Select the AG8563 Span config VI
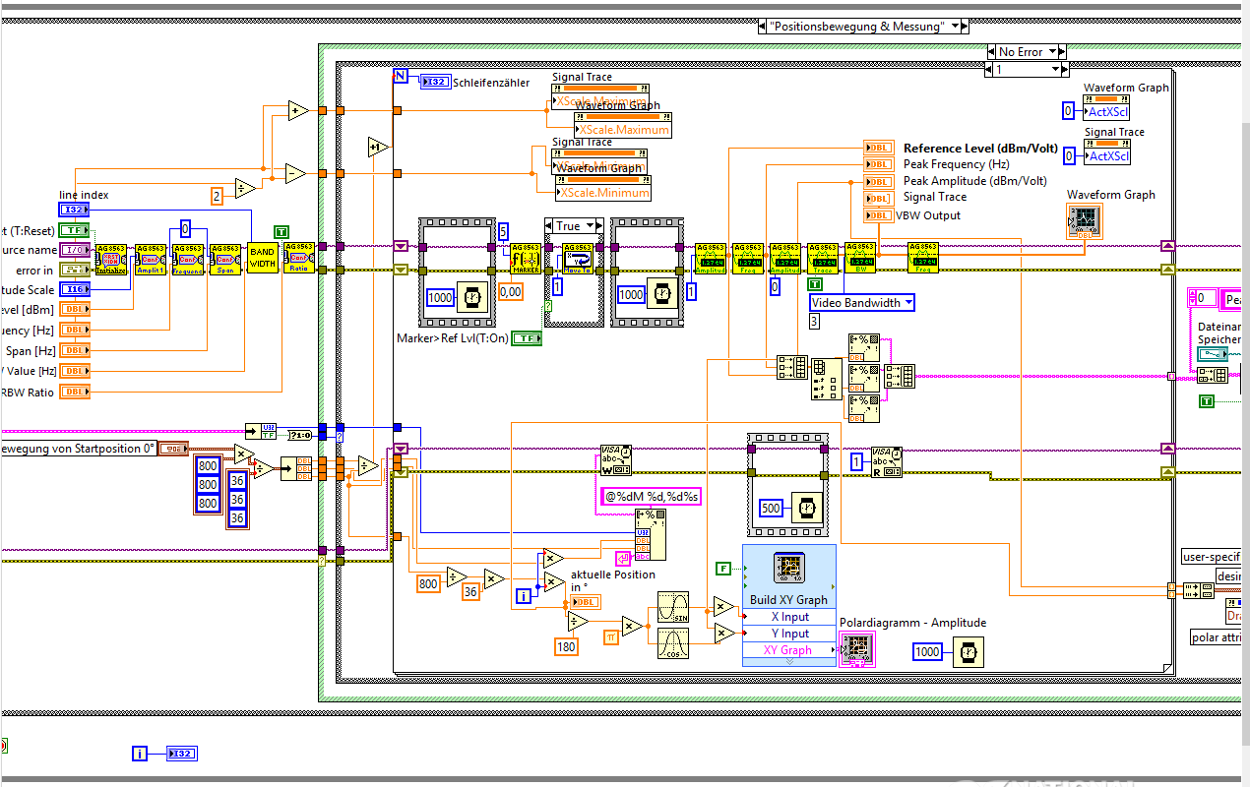Image resolution: width=1250 pixels, height=787 pixels. pos(224,259)
